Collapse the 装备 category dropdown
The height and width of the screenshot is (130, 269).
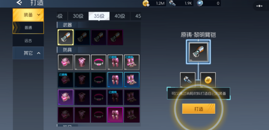tap(28, 15)
